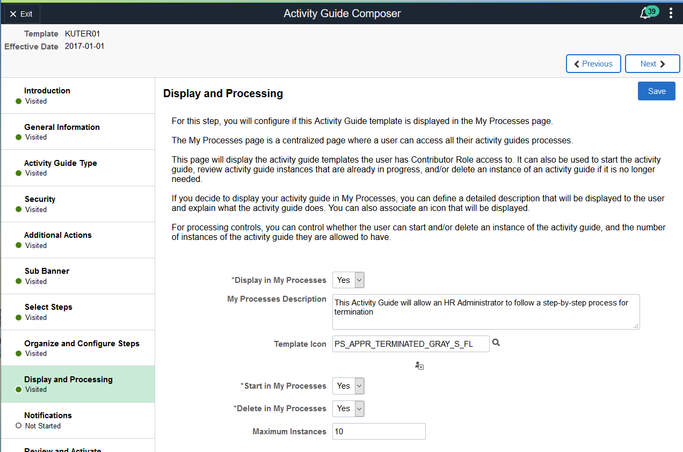The width and height of the screenshot is (683, 452).
Task: Go to the Next step
Action: pyautogui.click(x=653, y=63)
